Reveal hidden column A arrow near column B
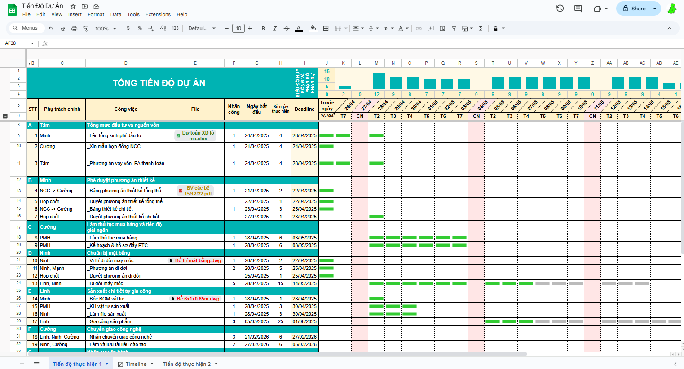The width and height of the screenshot is (684, 369). pos(29,63)
